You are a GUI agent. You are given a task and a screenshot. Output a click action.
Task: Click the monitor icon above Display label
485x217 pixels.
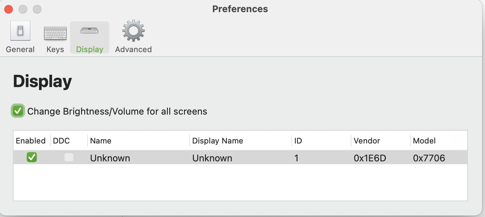89,30
